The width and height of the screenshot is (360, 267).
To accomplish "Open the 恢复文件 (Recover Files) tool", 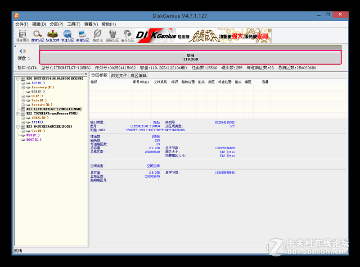I will coord(53,35).
